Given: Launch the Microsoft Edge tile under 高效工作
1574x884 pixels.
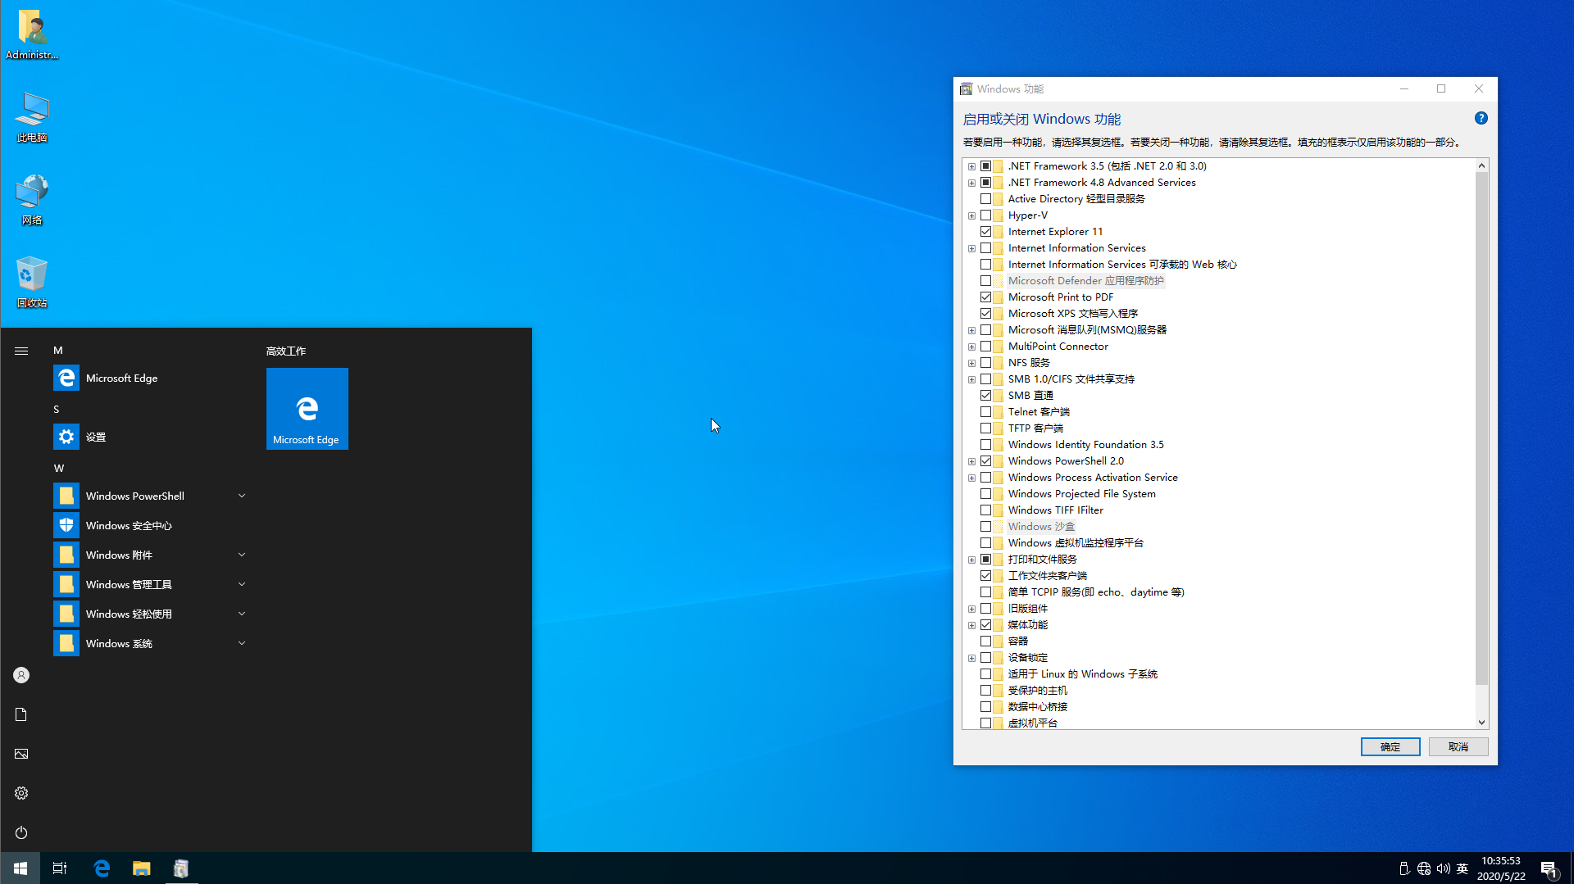Looking at the screenshot, I should click(x=307, y=409).
